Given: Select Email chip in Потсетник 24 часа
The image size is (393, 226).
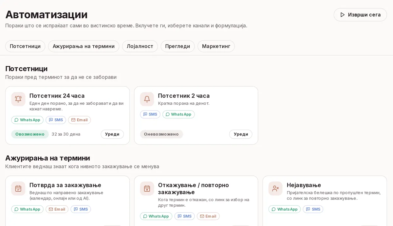Looking at the screenshot, I should pyautogui.click(x=80, y=120).
